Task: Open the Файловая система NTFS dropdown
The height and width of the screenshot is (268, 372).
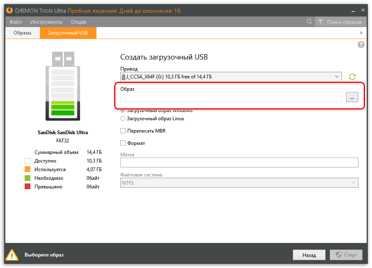Action: tap(239, 183)
